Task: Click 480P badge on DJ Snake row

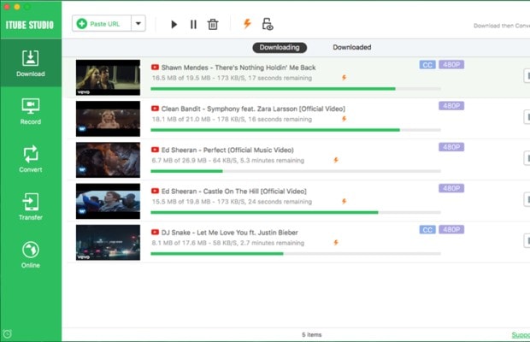Action: coord(451,229)
